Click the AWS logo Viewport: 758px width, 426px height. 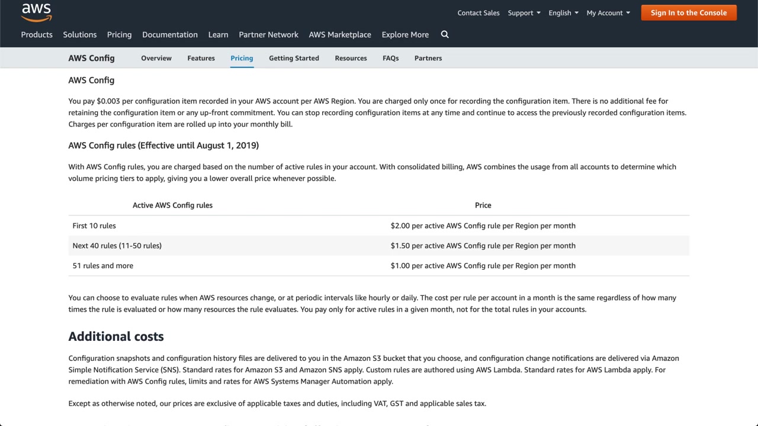pos(37,12)
